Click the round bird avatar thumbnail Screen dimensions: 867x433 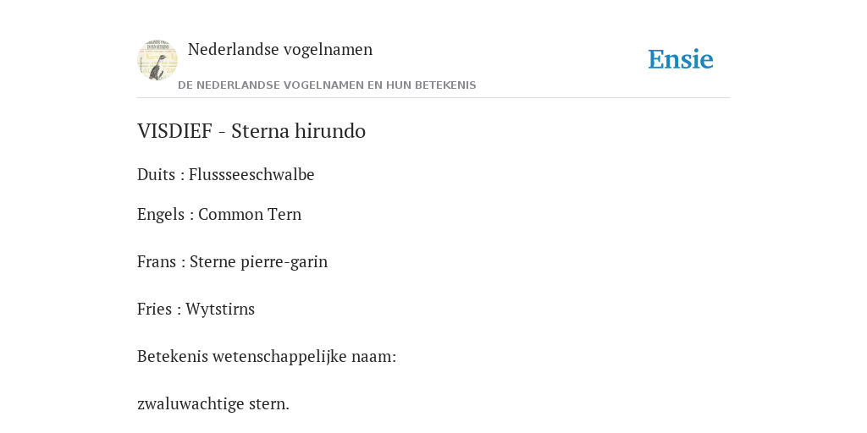coord(157,60)
